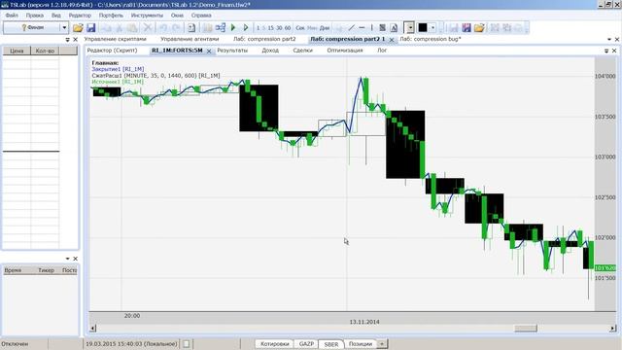Image resolution: width=622 pixels, height=350 pixels.
Task: Switch interval unit to Сек (seconds)
Action: tap(300, 28)
